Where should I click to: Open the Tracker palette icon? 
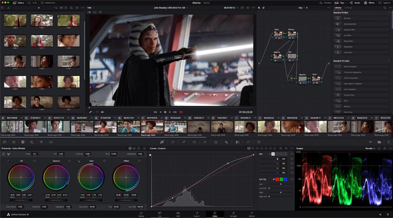[x=205, y=142]
